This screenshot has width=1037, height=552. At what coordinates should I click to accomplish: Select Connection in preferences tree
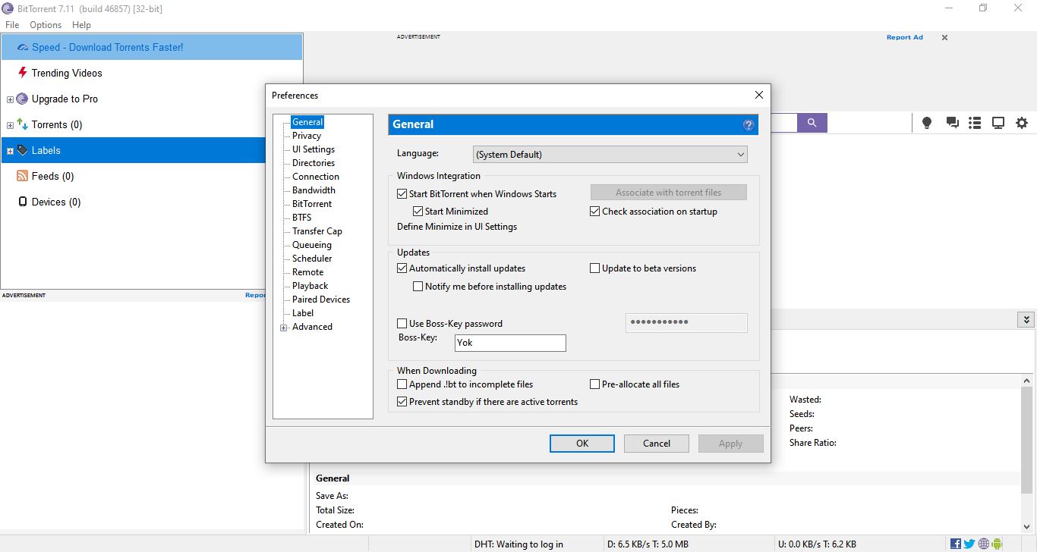point(316,177)
